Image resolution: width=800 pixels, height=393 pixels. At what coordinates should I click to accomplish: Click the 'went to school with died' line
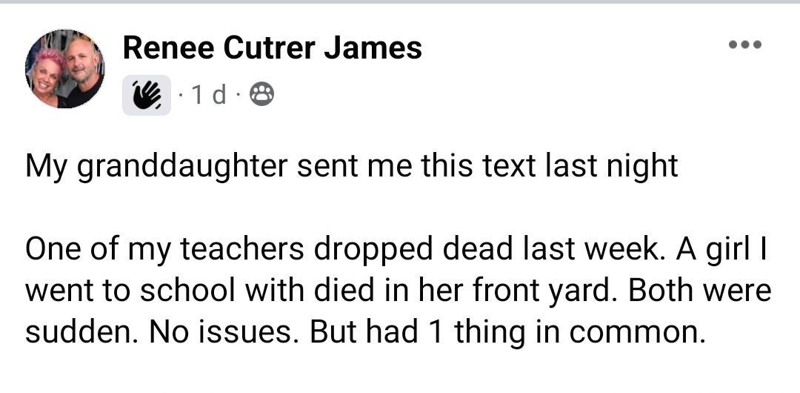click(x=398, y=291)
